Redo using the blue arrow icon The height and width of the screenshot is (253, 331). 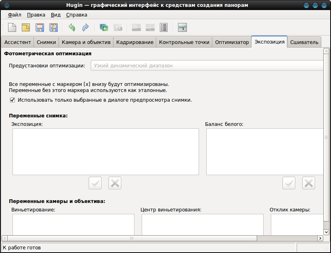[86, 27]
